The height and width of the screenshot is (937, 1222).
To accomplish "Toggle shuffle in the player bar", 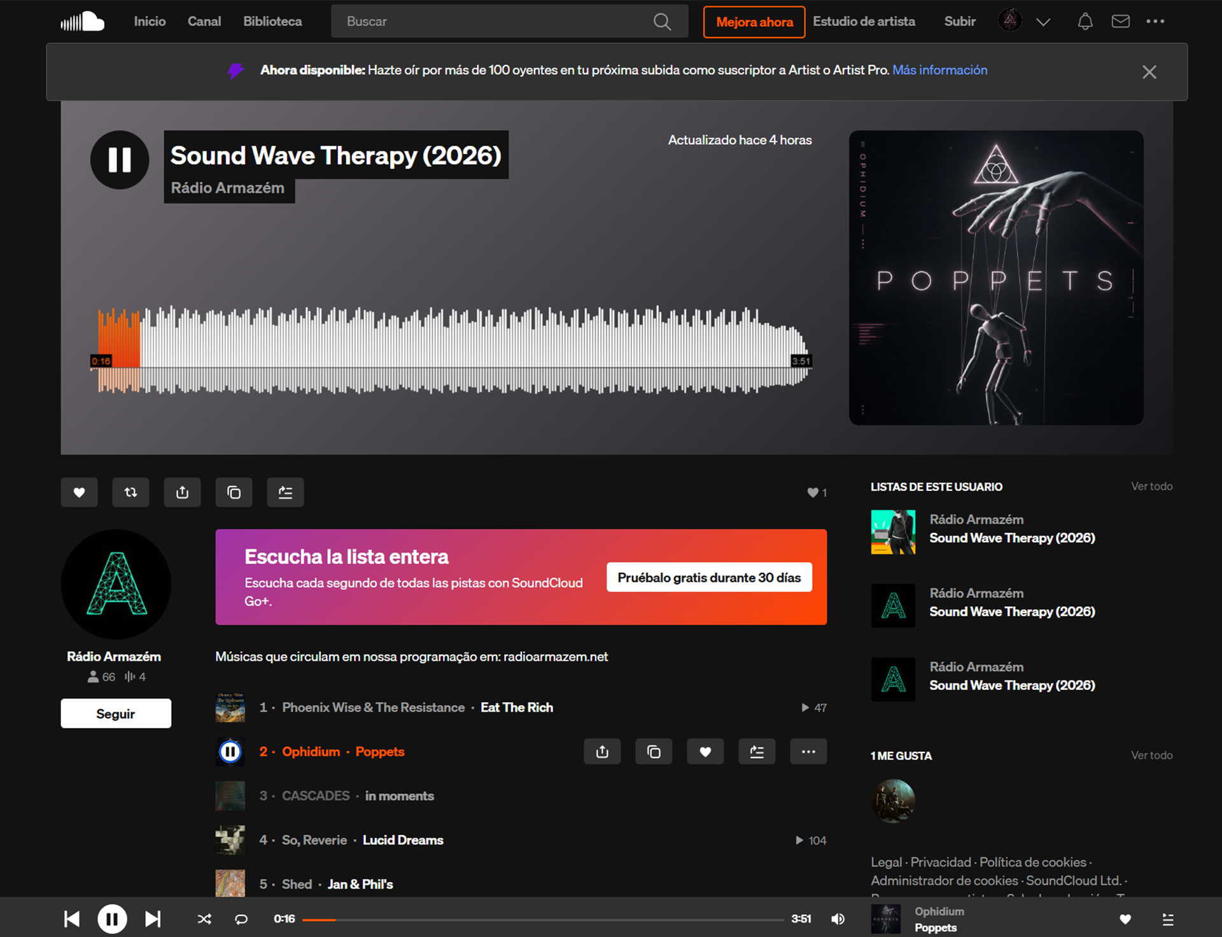I will (x=204, y=919).
